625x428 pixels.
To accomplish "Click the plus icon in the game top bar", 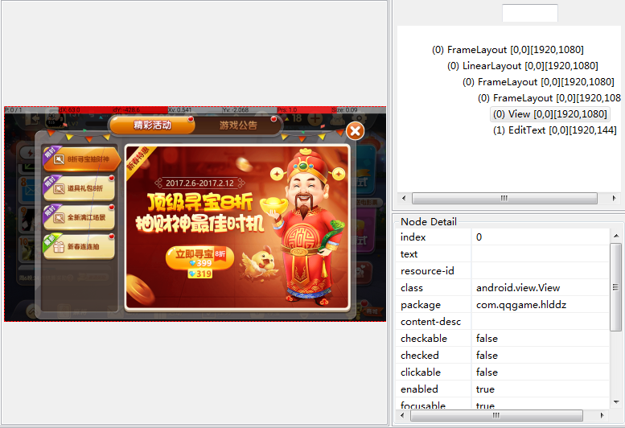I will 315,118.
